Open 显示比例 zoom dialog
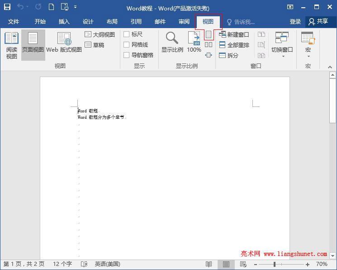This screenshot has height=270, width=337. [x=172, y=42]
